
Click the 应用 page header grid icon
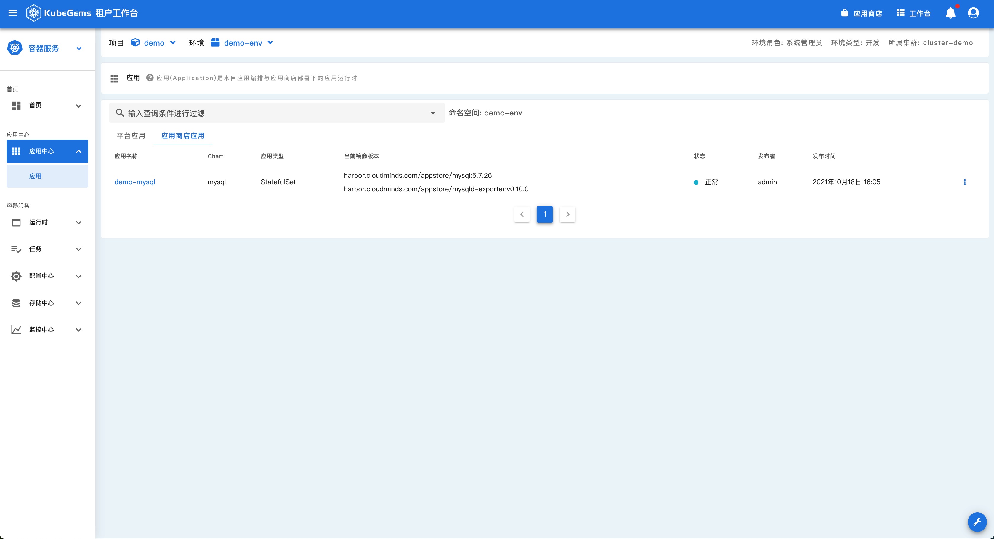coord(115,78)
